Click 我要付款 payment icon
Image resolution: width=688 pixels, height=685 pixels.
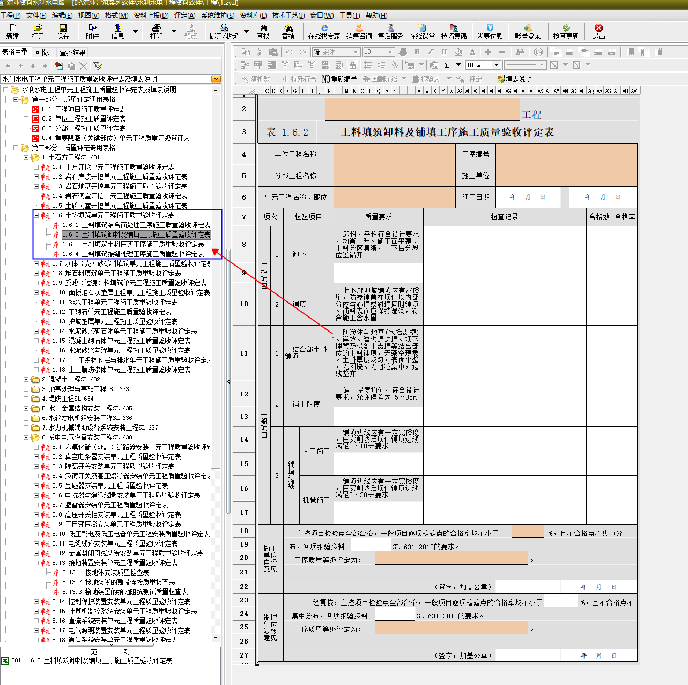click(490, 32)
